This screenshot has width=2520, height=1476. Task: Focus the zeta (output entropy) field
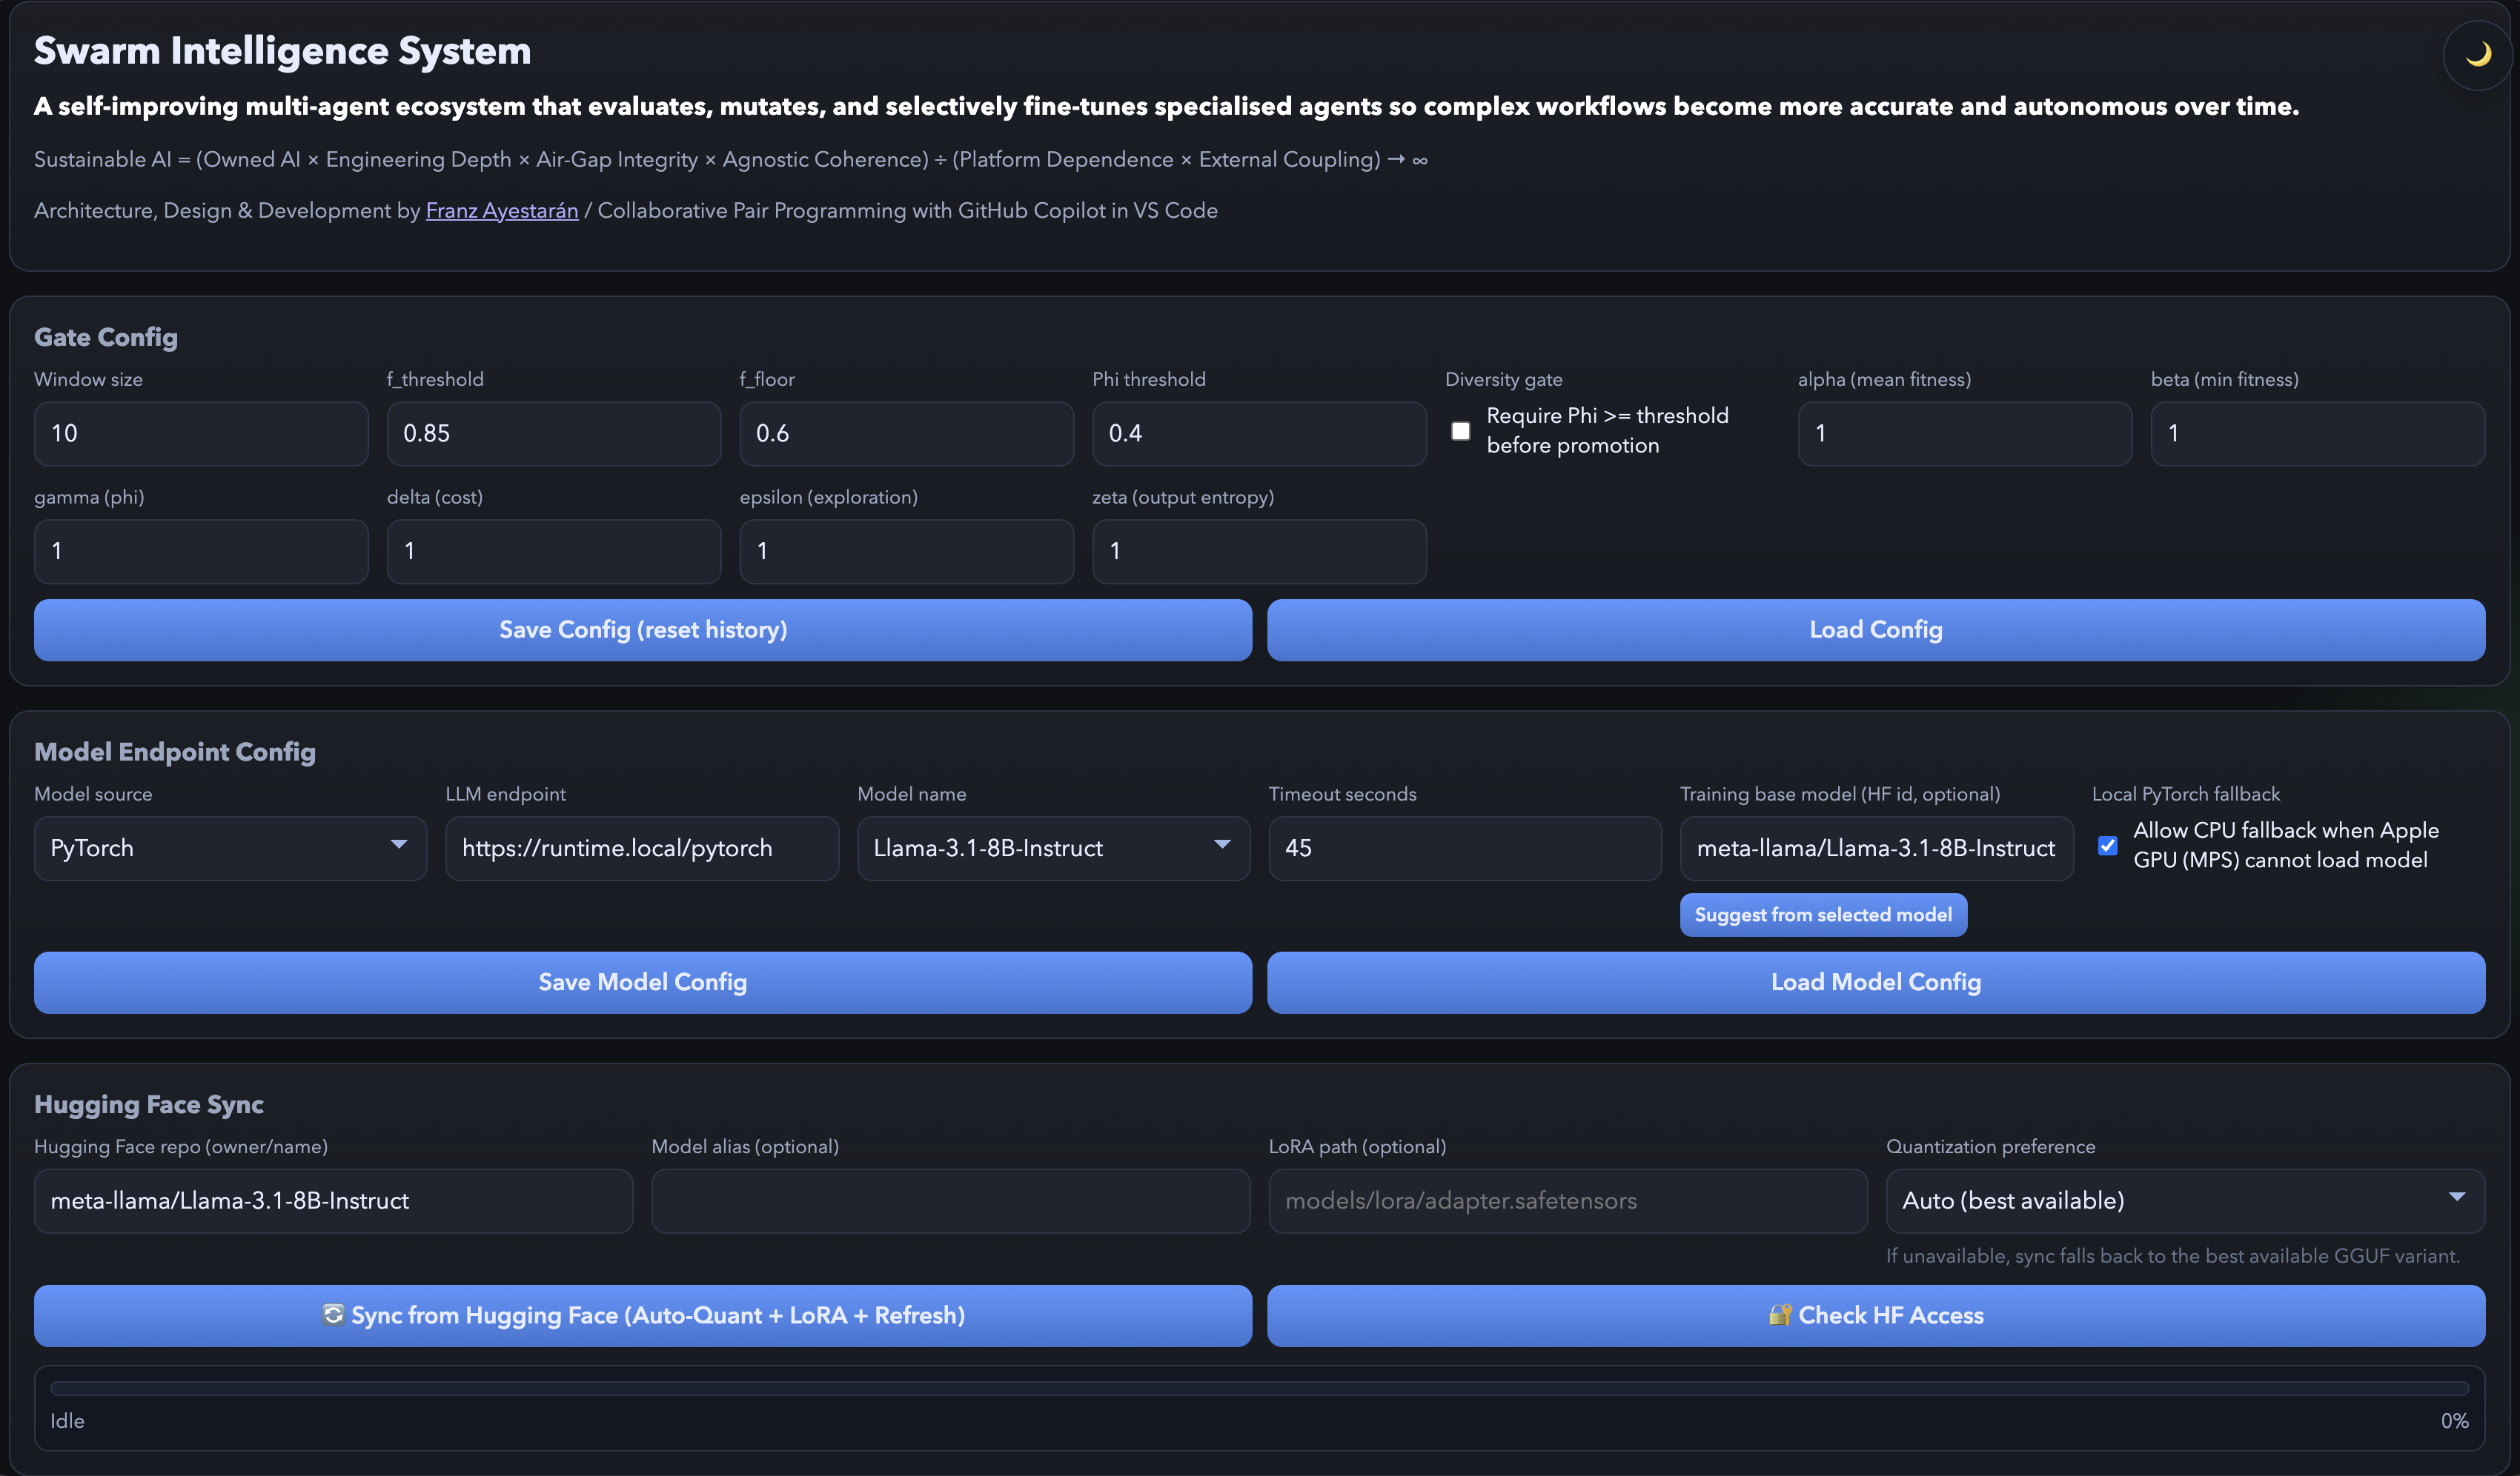[x=1259, y=552]
